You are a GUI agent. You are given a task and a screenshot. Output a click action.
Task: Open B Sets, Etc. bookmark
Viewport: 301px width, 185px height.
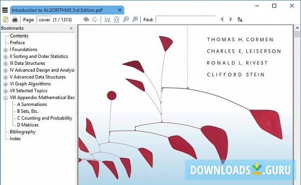click(28, 111)
